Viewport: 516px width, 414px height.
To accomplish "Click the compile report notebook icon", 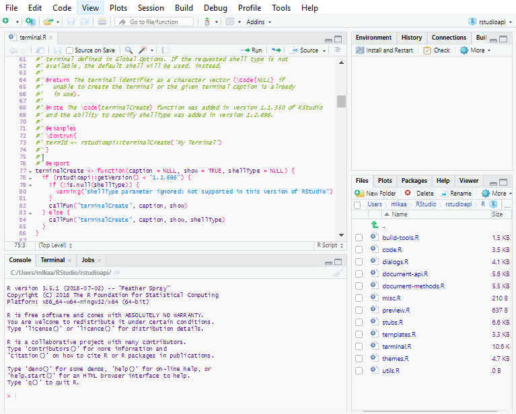I will 166,50.
